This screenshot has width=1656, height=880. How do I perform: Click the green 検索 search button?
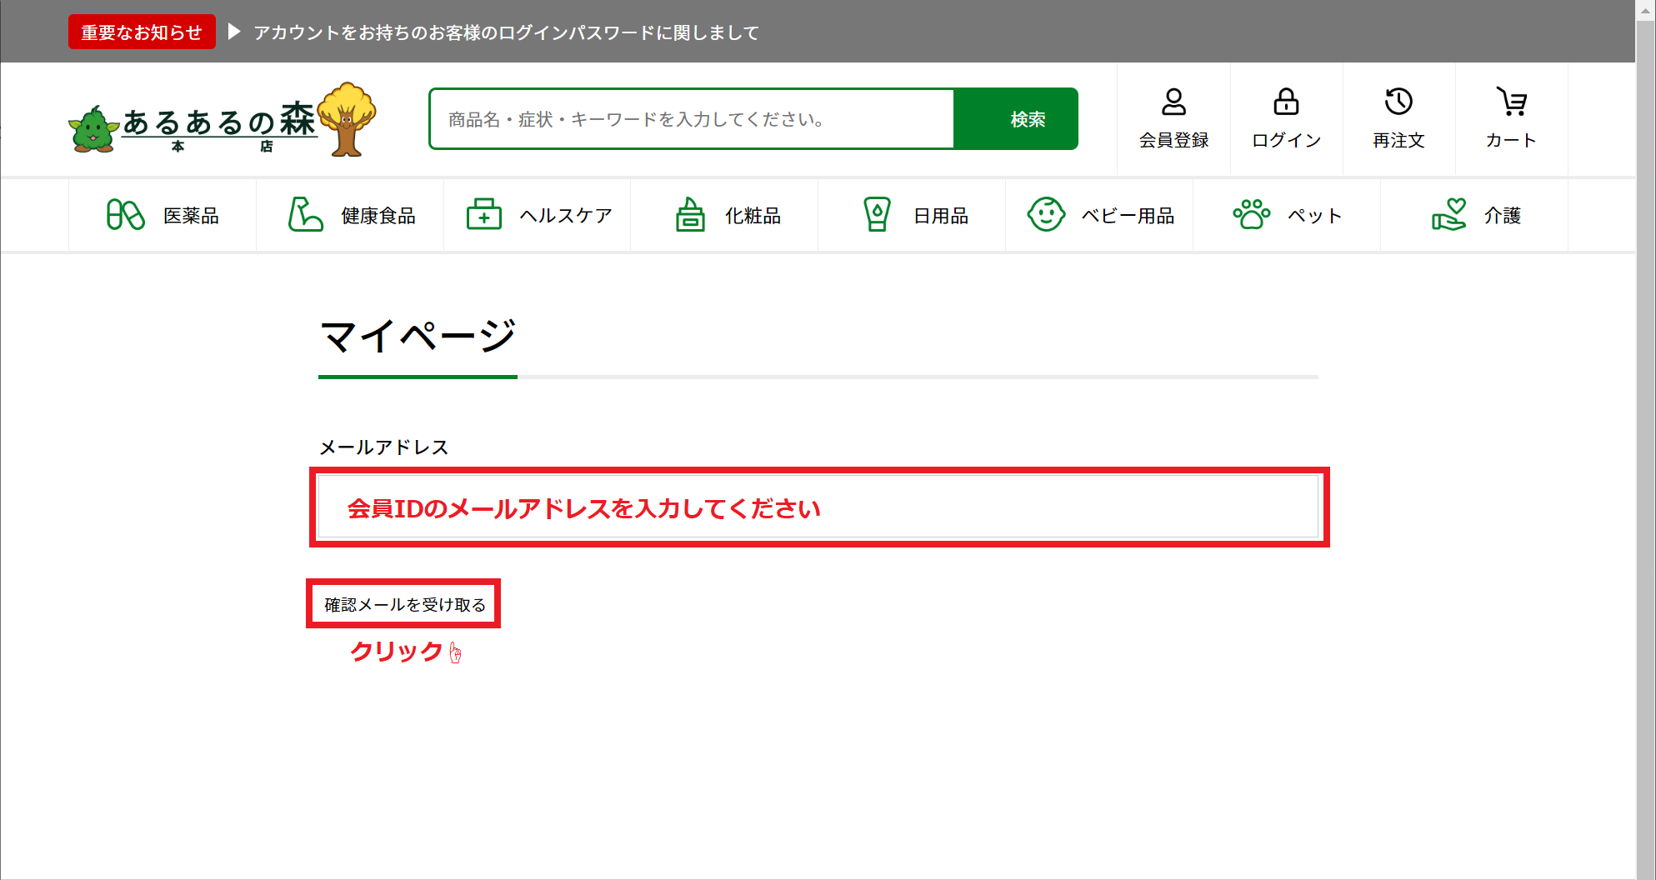pyautogui.click(x=1017, y=119)
